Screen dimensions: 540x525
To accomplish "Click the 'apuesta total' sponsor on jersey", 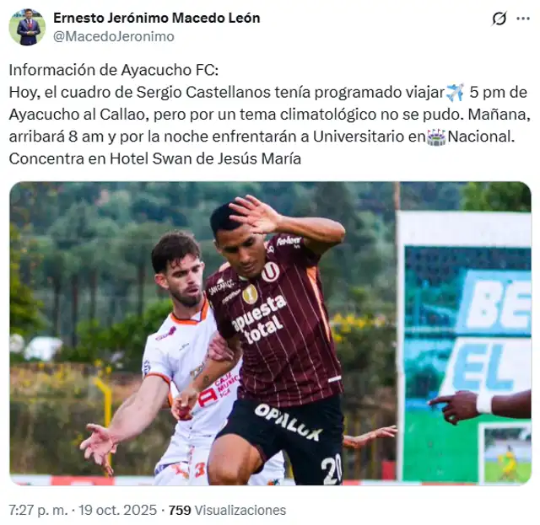I will tap(259, 320).
